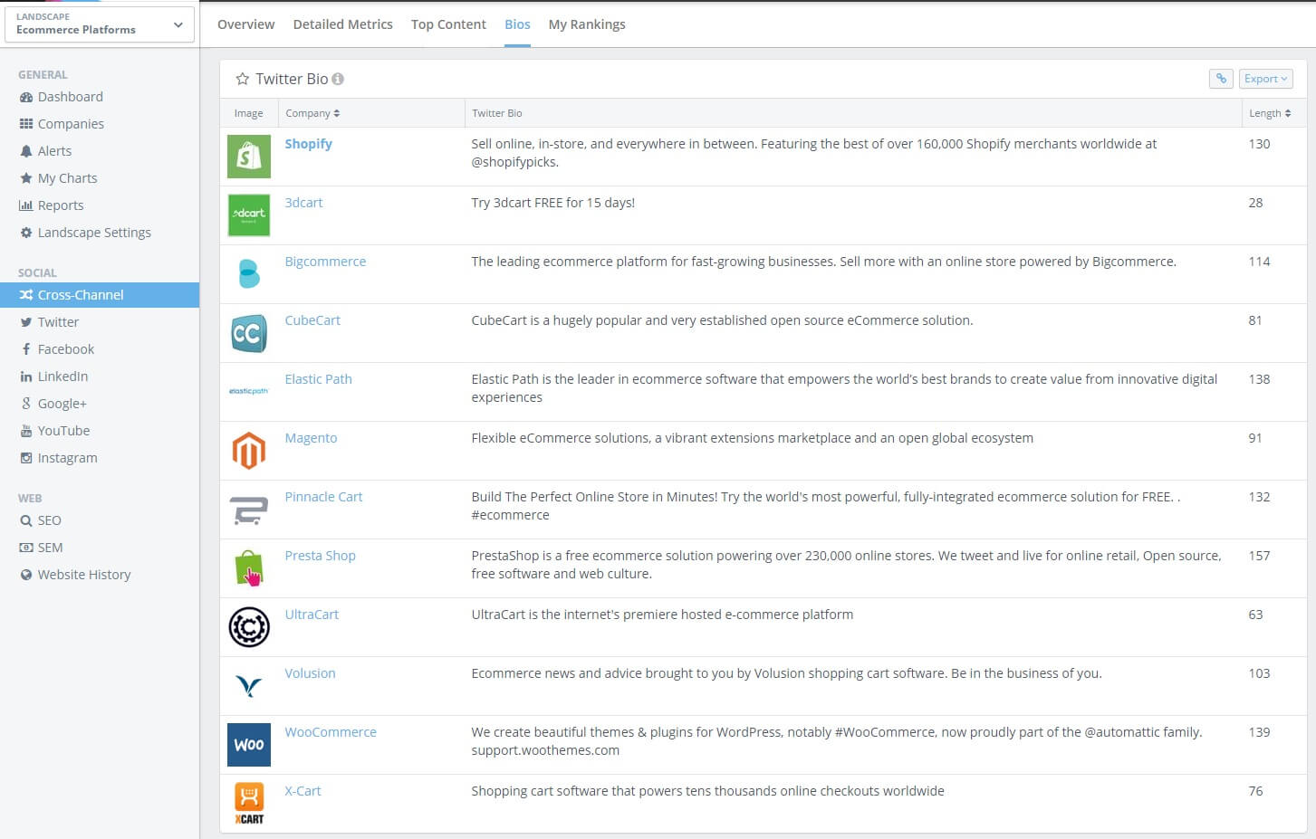Open the Shopify company link
This screenshot has width=1316, height=839.
click(309, 144)
